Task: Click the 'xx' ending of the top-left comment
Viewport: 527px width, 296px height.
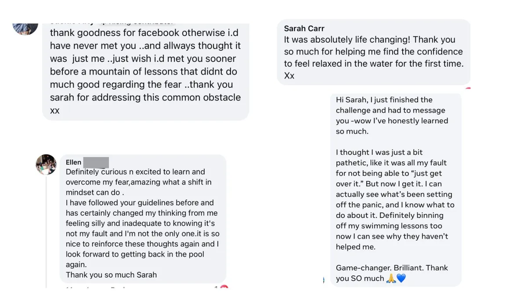Action: (x=54, y=111)
